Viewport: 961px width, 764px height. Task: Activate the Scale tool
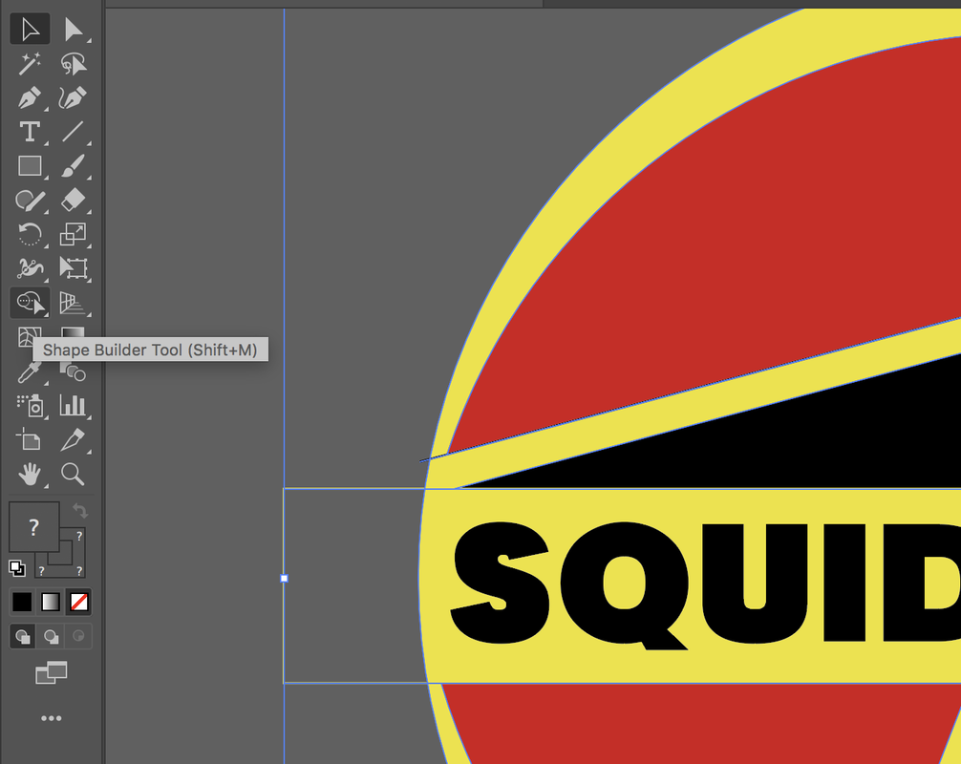[73, 234]
